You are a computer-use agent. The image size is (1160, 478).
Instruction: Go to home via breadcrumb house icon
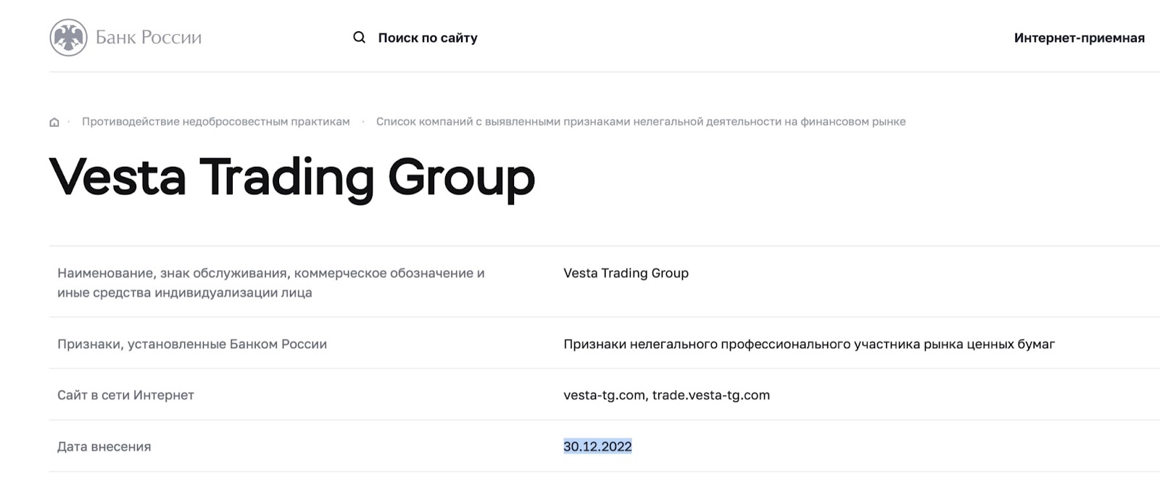(x=54, y=122)
